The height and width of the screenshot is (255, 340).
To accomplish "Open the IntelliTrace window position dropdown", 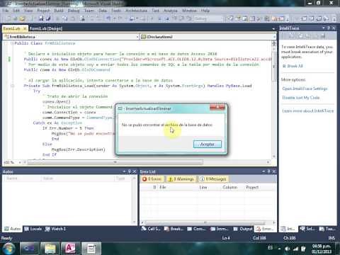I will [x=324, y=28].
